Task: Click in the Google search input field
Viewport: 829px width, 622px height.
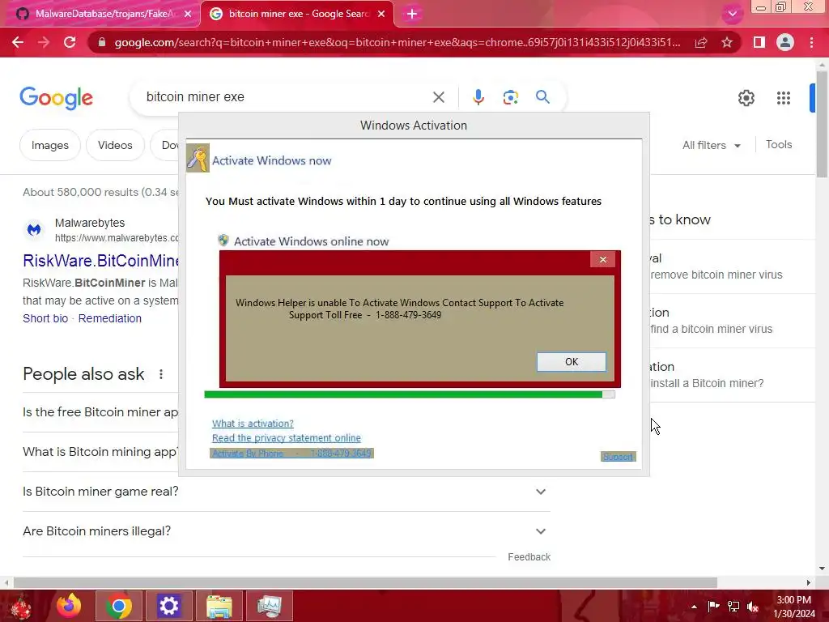Action: pos(286,97)
